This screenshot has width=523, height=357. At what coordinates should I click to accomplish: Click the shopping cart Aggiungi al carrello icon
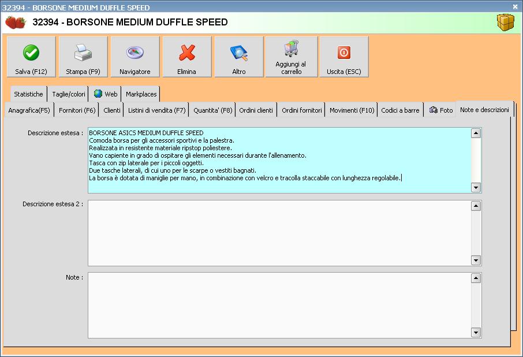291,49
